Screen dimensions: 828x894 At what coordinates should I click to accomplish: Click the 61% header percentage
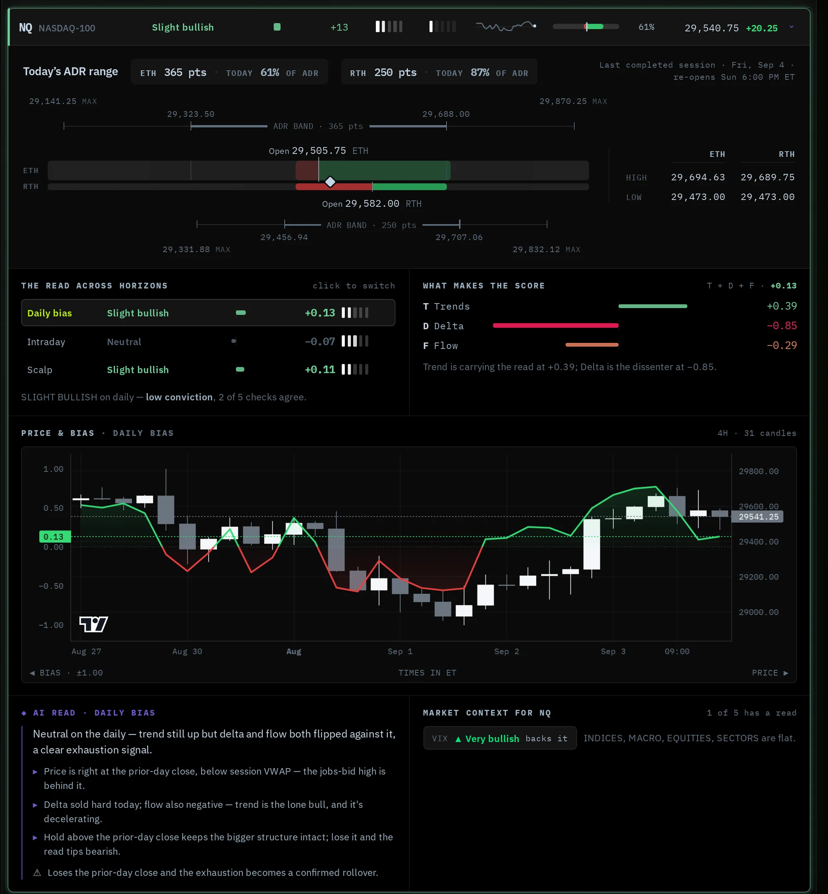[x=646, y=27]
